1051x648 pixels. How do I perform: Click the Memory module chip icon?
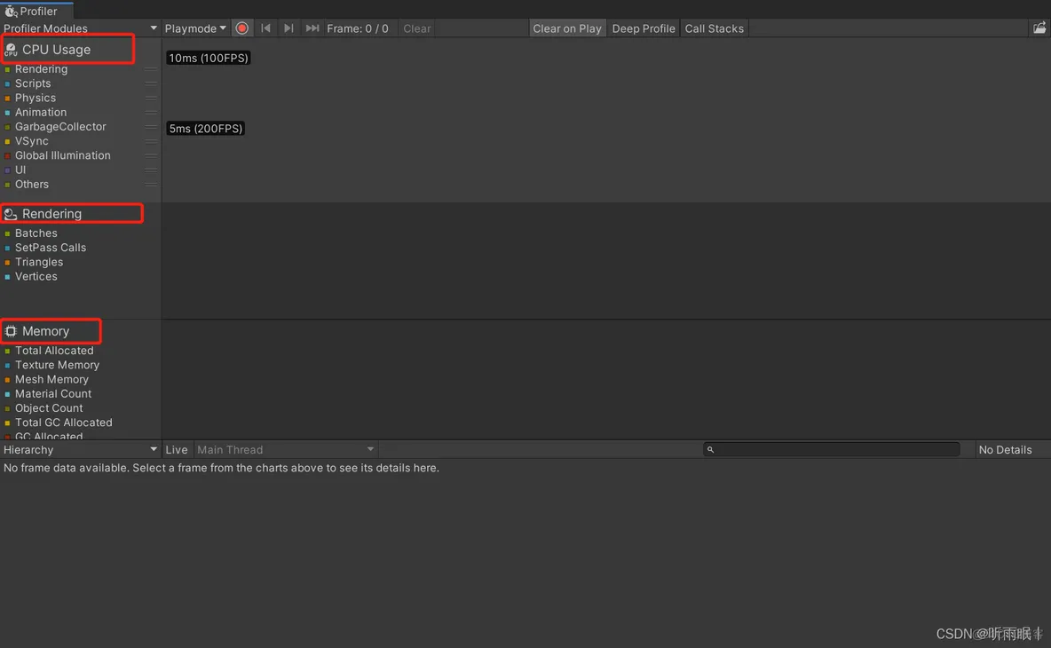click(x=11, y=331)
